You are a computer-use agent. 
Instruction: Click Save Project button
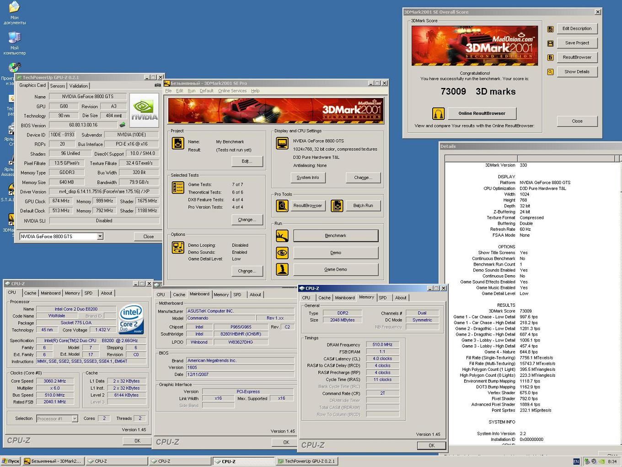(577, 43)
